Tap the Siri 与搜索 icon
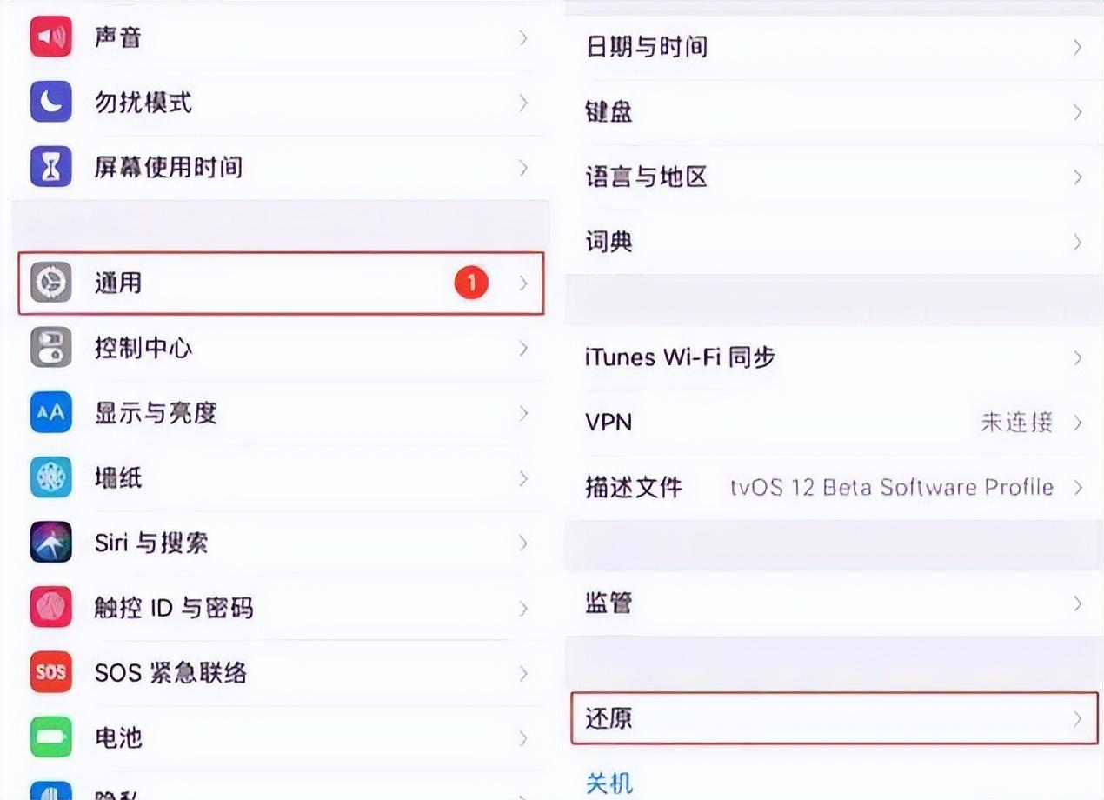 51,543
